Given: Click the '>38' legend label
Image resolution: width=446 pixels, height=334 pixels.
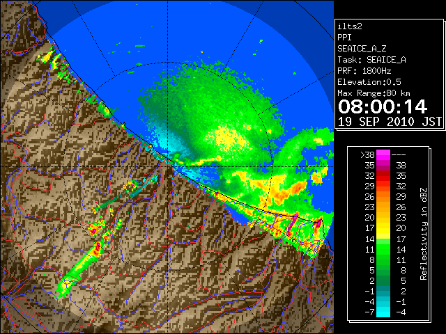Looking at the screenshot, I should click(367, 154).
